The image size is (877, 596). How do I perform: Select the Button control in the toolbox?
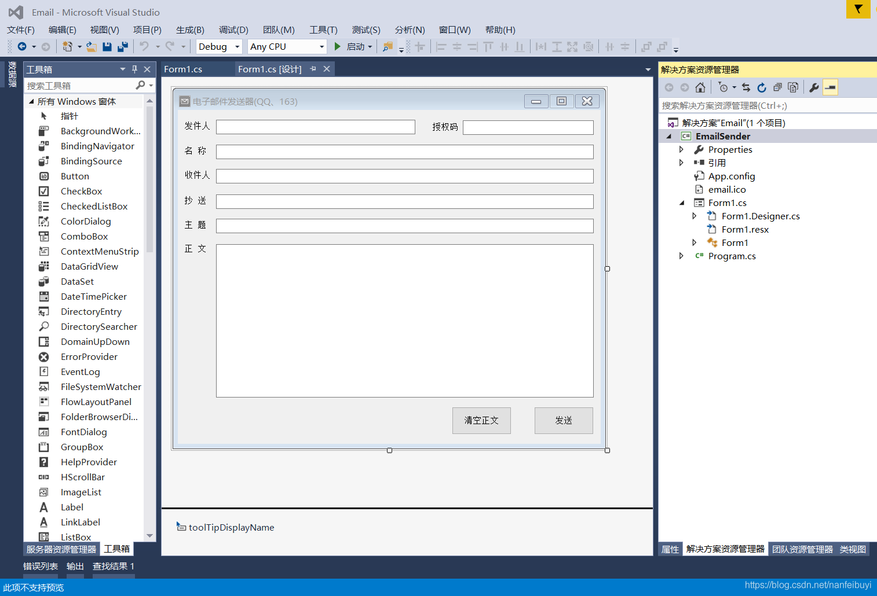point(75,176)
